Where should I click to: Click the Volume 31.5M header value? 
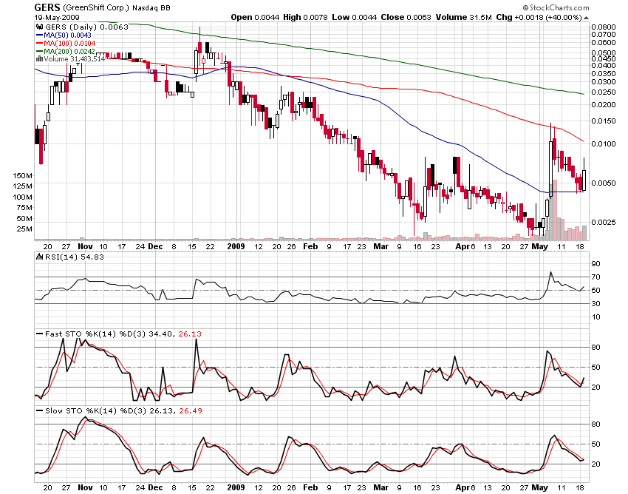(463, 17)
